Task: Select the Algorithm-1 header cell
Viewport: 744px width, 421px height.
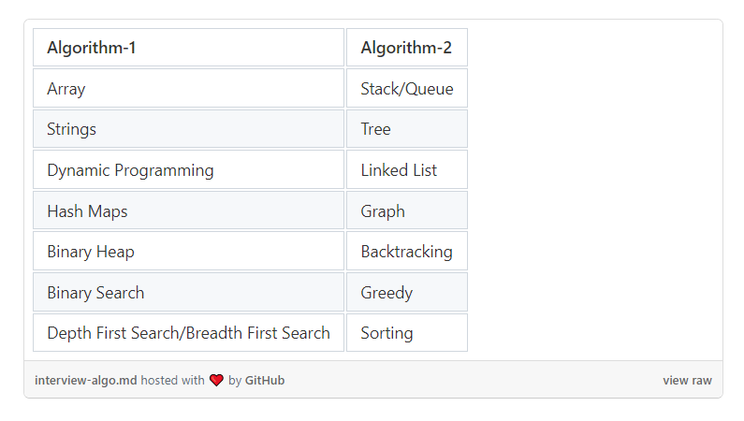Action: click(188, 48)
